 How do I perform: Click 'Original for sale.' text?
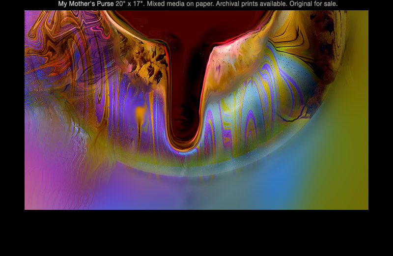(x=313, y=4)
